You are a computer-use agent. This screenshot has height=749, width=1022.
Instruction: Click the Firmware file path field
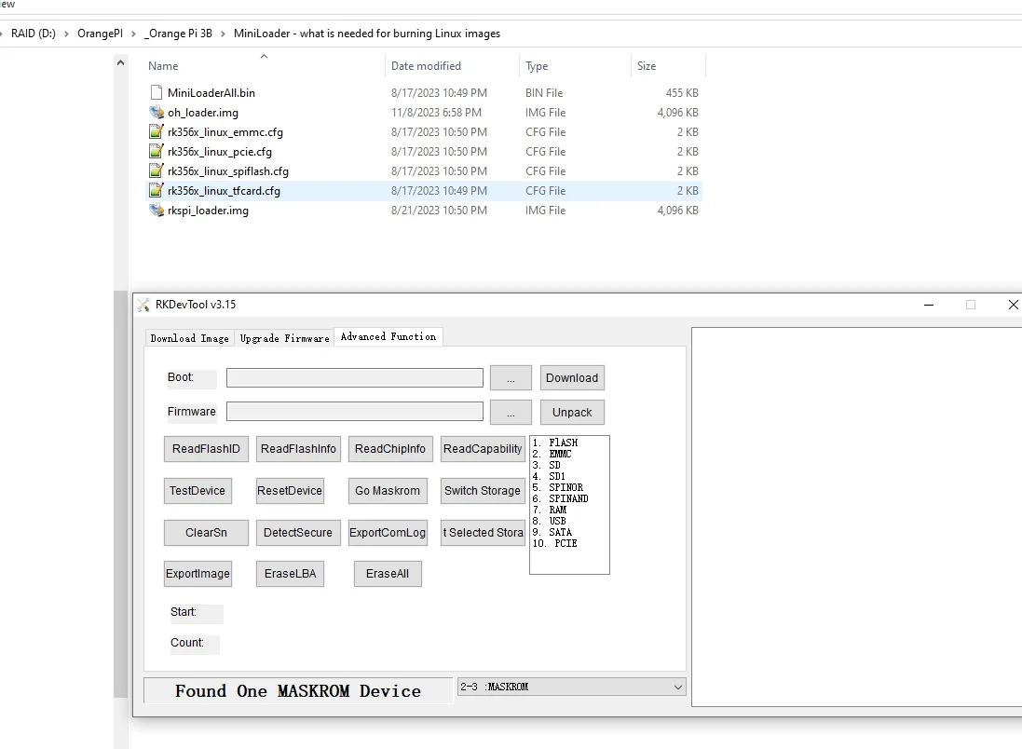355,412
